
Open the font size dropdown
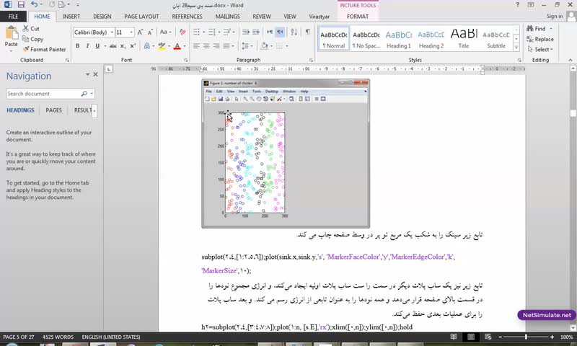131,32
